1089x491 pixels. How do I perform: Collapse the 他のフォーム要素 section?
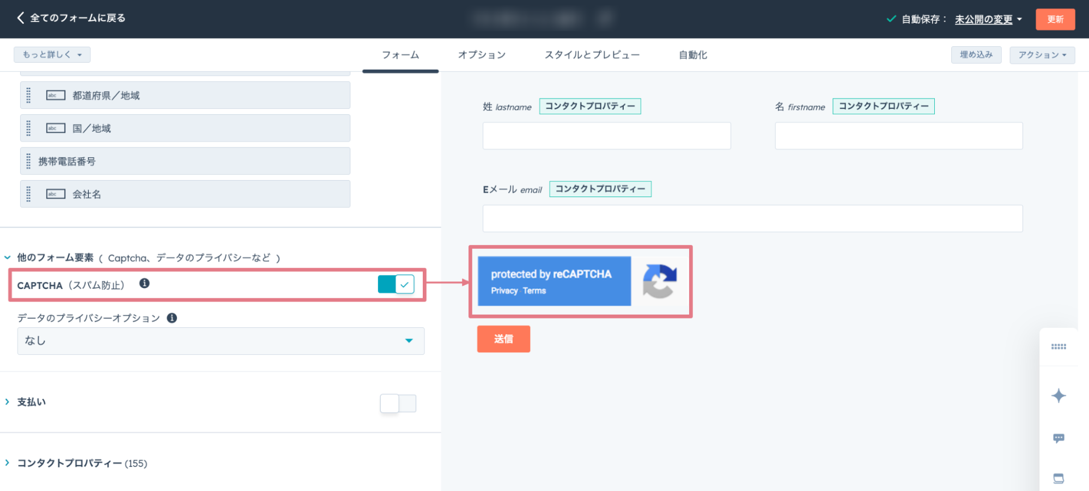click(x=8, y=257)
